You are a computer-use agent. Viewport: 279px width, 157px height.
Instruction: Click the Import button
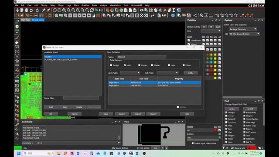coord(138,114)
